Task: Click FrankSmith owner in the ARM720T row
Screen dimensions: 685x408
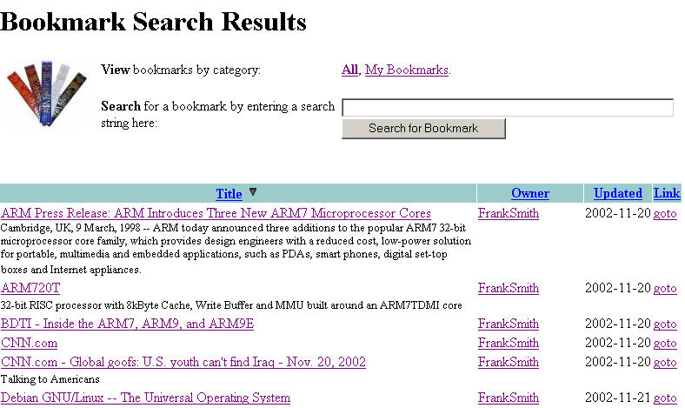Action: pyautogui.click(x=508, y=288)
